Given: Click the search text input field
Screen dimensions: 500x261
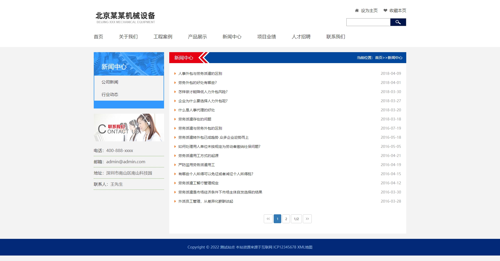Looking at the screenshot, I should pyautogui.click(x=368, y=22).
